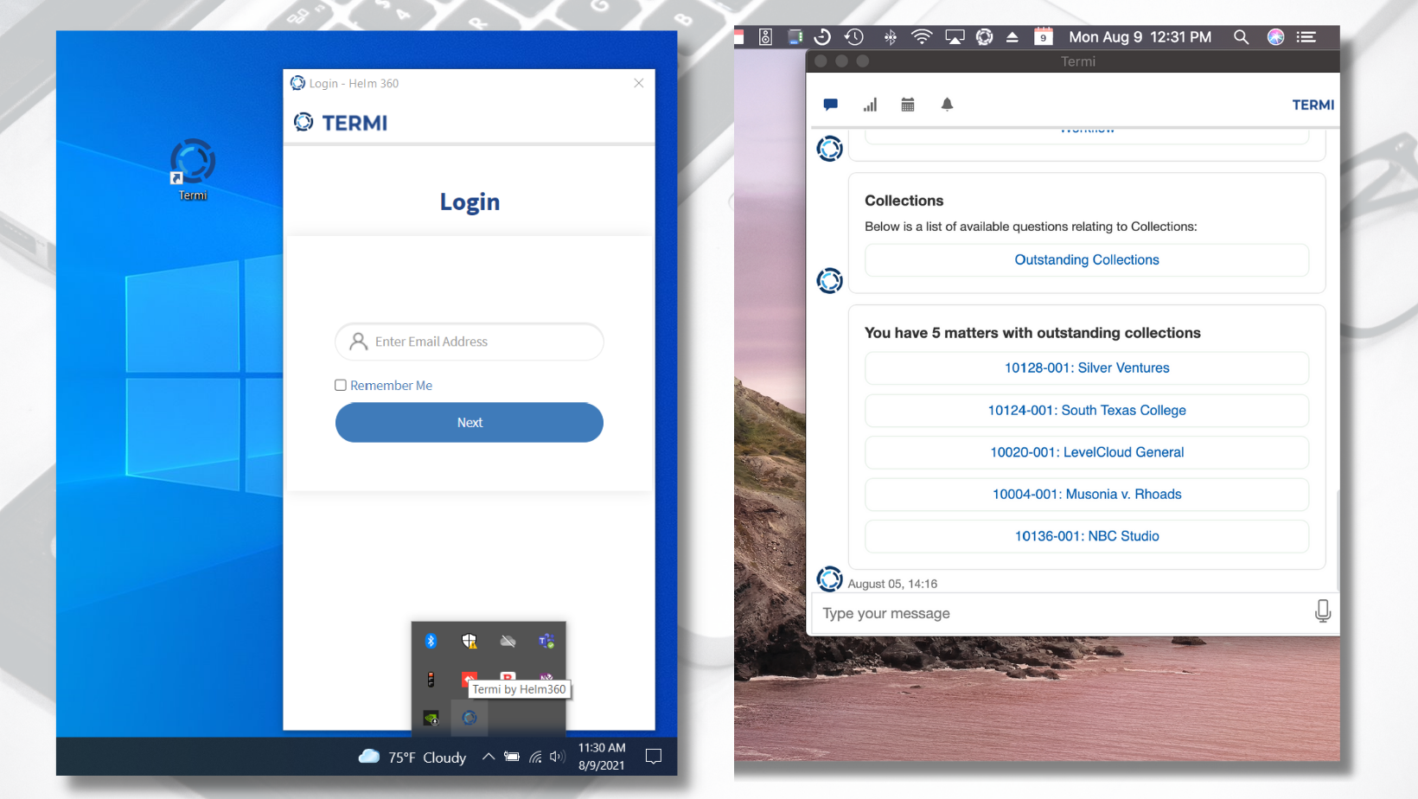Click the macOS Wi-Fi menu bar icon
The height and width of the screenshot is (799, 1418).
(922, 37)
